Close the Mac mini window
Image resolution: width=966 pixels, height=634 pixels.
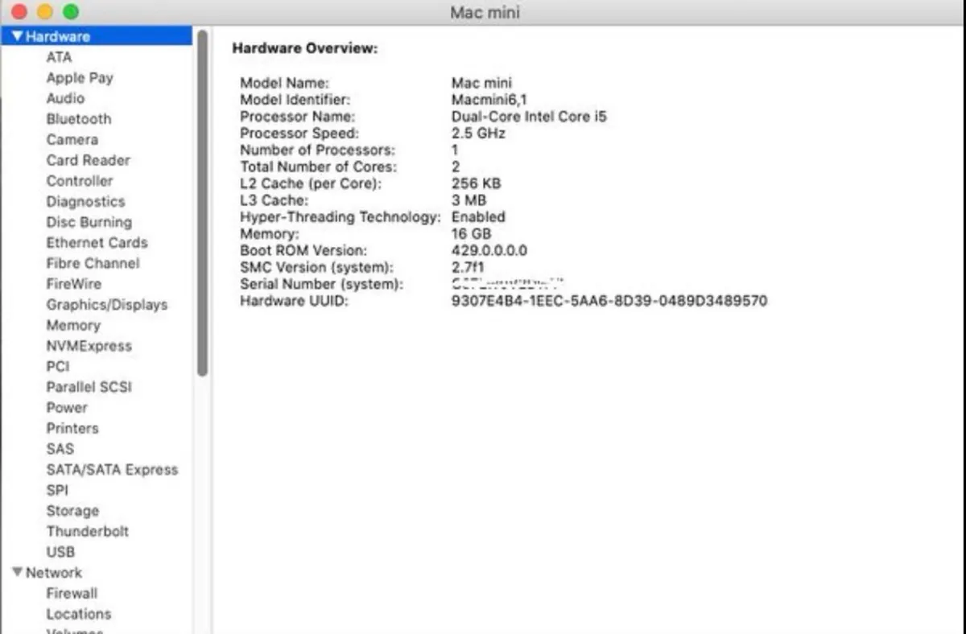tap(19, 12)
